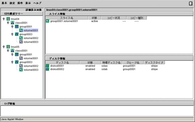The image size is (195, 122).
Task: Select the disksd0001 disk name
Action: 57,66
